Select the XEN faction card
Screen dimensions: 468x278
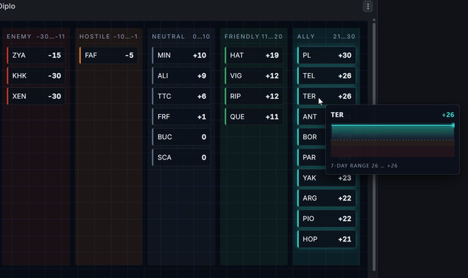(36, 96)
